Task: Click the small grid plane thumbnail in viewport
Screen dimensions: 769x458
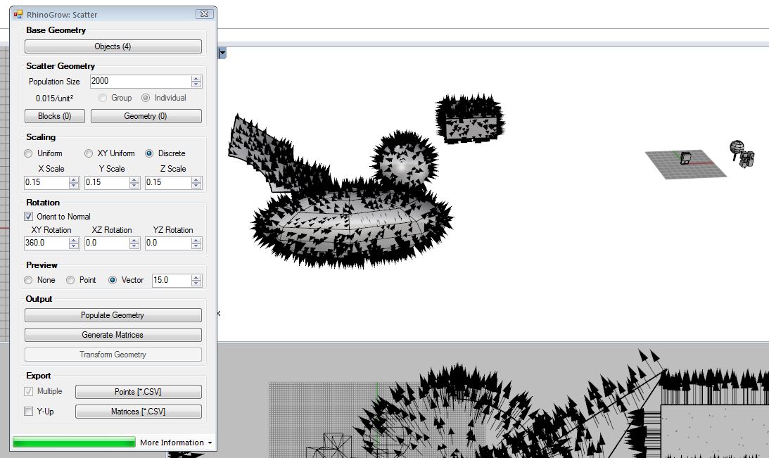Action: (x=685, y=164)
